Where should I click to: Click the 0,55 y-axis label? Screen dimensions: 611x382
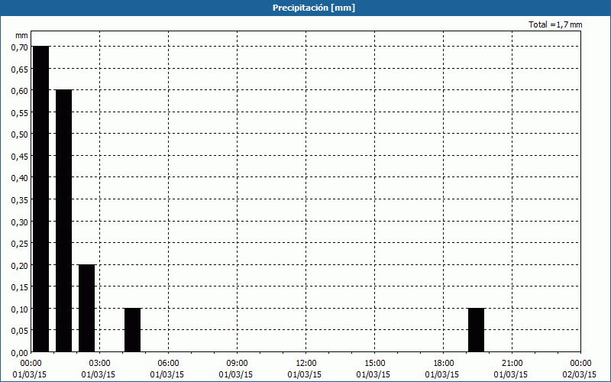pos(20,113)
